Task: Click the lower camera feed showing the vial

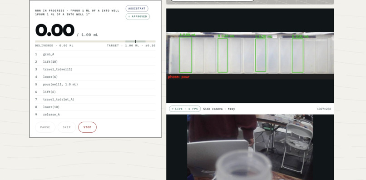Action: click(250, 147)
